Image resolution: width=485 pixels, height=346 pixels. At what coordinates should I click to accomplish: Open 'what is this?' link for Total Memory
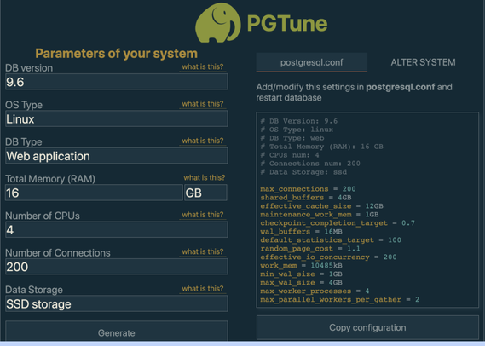pyautogui.click(x=205, y=177)
